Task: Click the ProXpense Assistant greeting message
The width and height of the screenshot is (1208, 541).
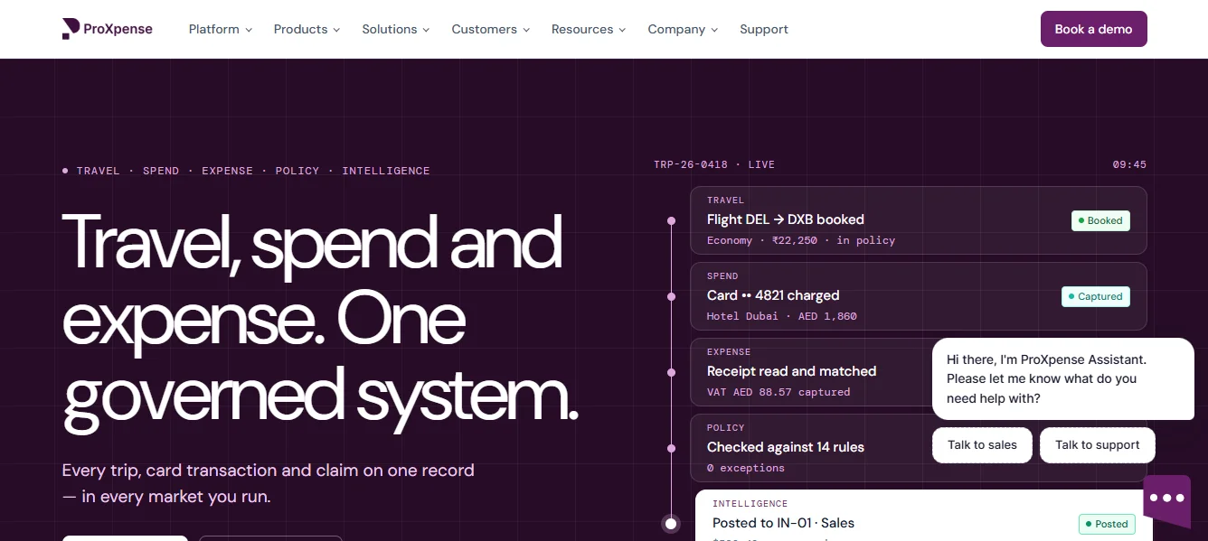Action: (1063, 378)
